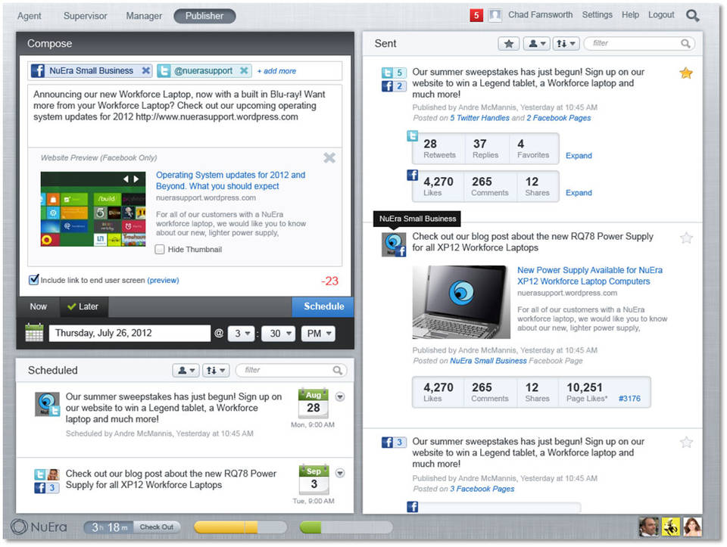Viewport: 727px width, 547px height.
Task: Click the search magnifier icon in top bar
Action: [x=692, y=15]
